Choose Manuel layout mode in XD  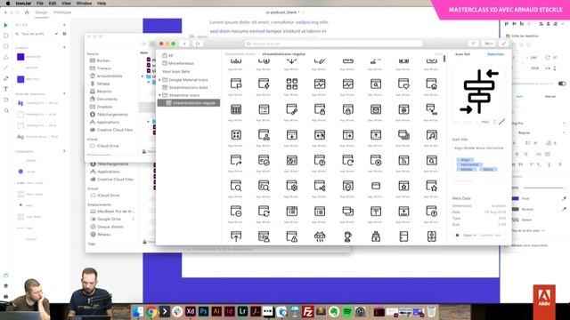(550, 97)
